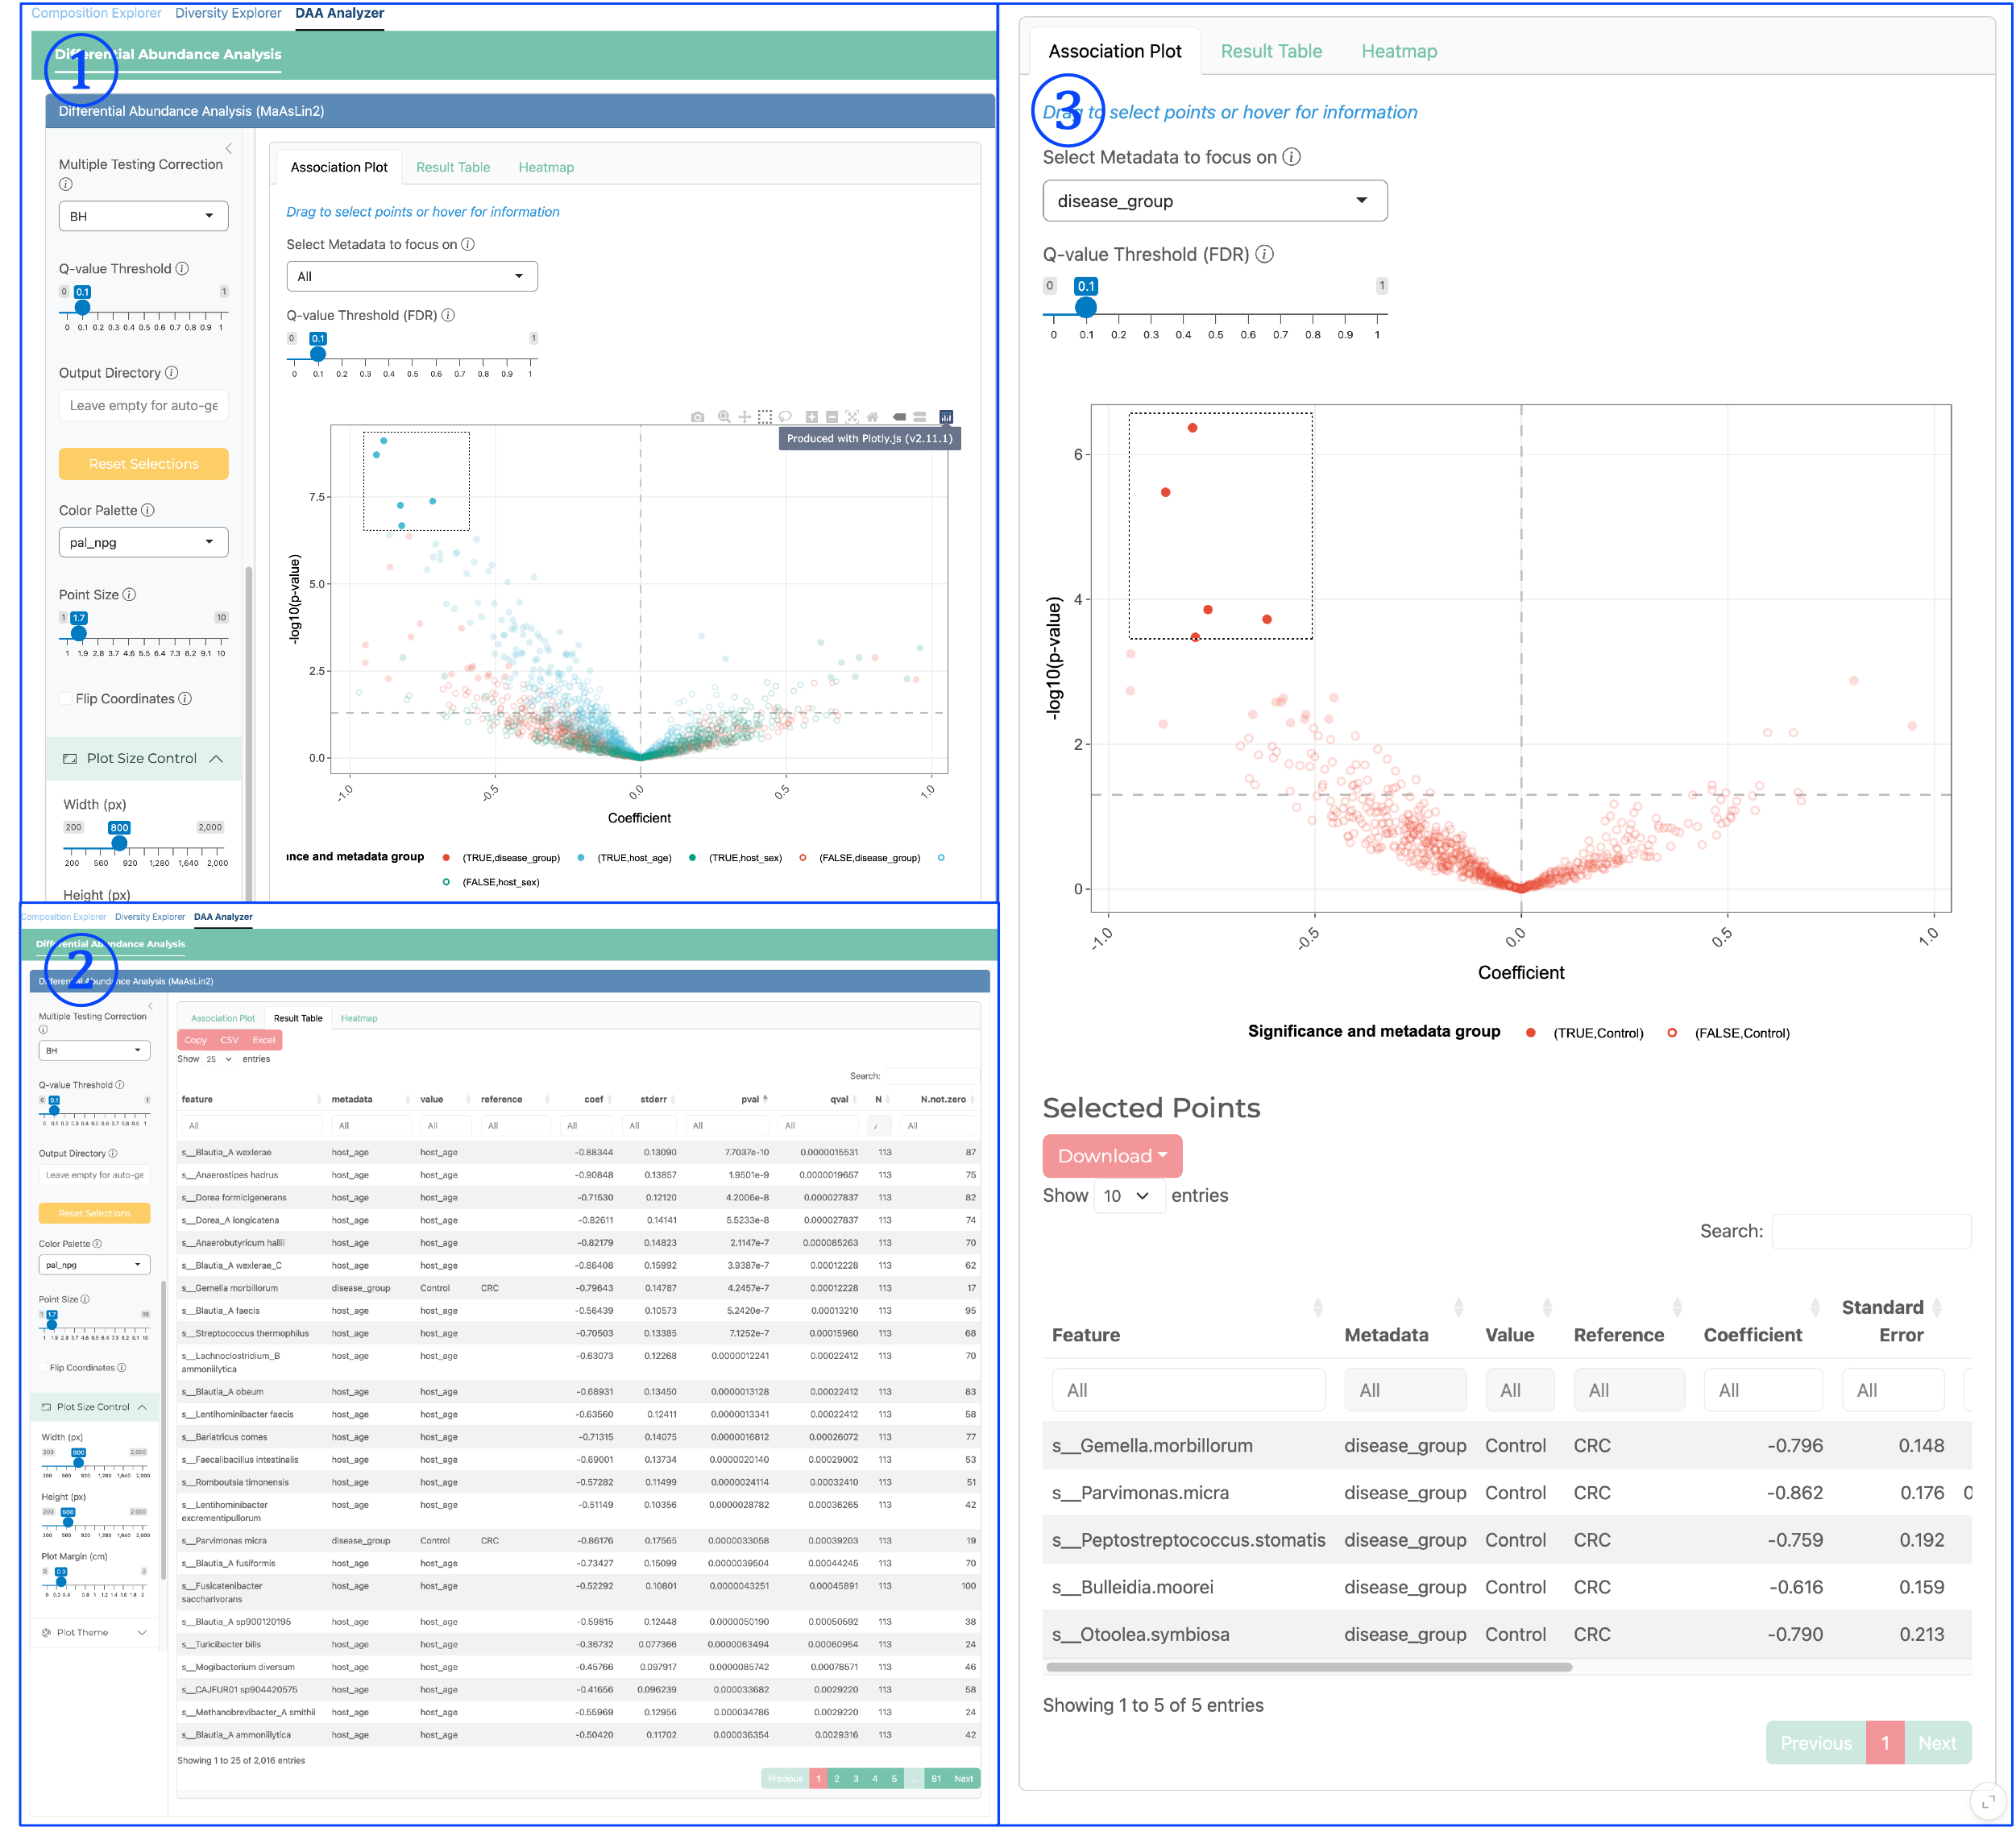Toggle (FALSE,Control) legend series in panel 3
Screen dimensions: 2016x1827
click(1728, 1033)
